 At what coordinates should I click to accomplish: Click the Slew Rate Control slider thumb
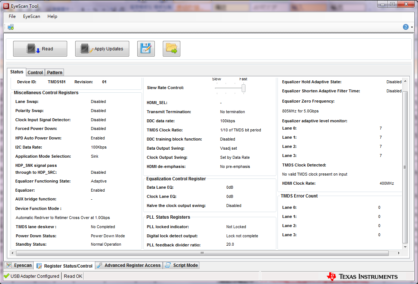243,88
